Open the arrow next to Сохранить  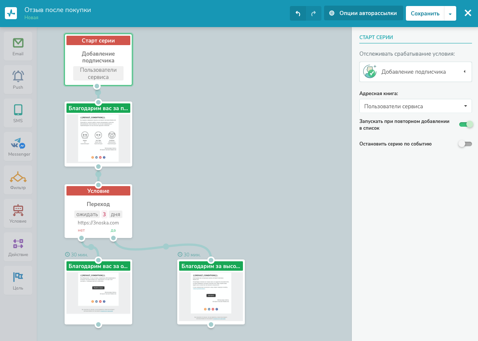pos(450,14)
